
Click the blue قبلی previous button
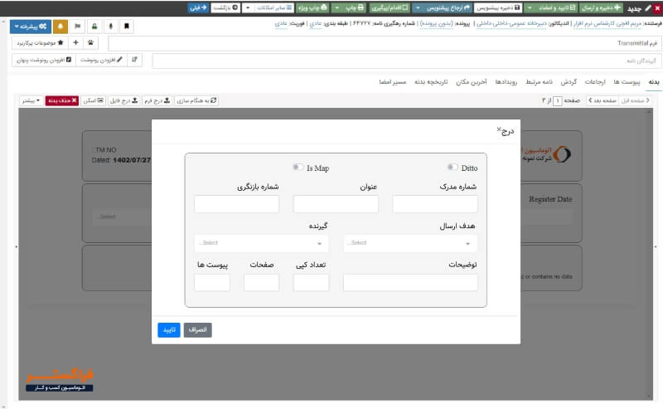click(198, 7)
